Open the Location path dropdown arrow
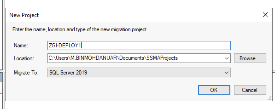The image size is (275, 109). (x=227, y=58)
